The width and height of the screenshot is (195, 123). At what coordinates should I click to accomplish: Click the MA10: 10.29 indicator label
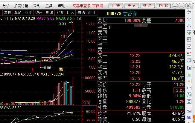[x=25, y=19]
